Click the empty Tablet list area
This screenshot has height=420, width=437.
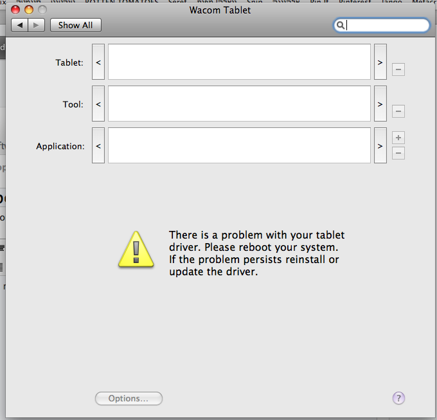point(239,62)
